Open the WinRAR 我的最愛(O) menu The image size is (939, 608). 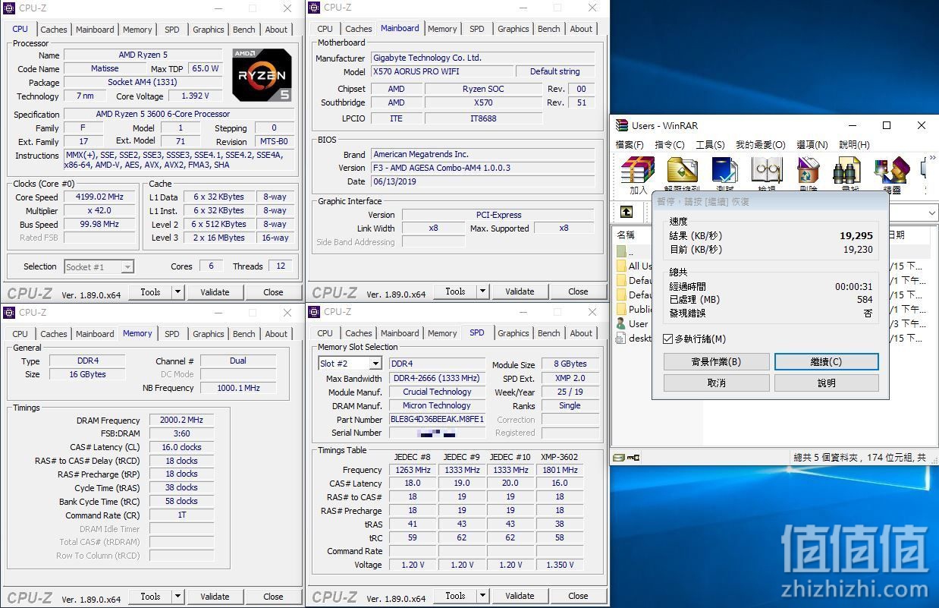pyautogui.click(x=762, y=144)
